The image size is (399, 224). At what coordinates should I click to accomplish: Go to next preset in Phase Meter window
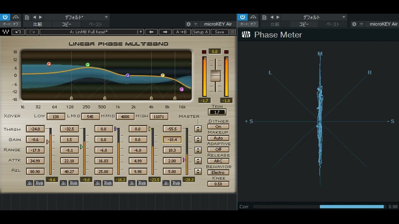[x=278, y=17]
